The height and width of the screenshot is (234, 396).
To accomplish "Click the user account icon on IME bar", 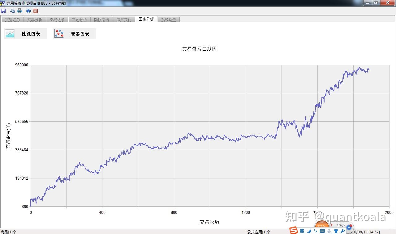I will point(329,231).
